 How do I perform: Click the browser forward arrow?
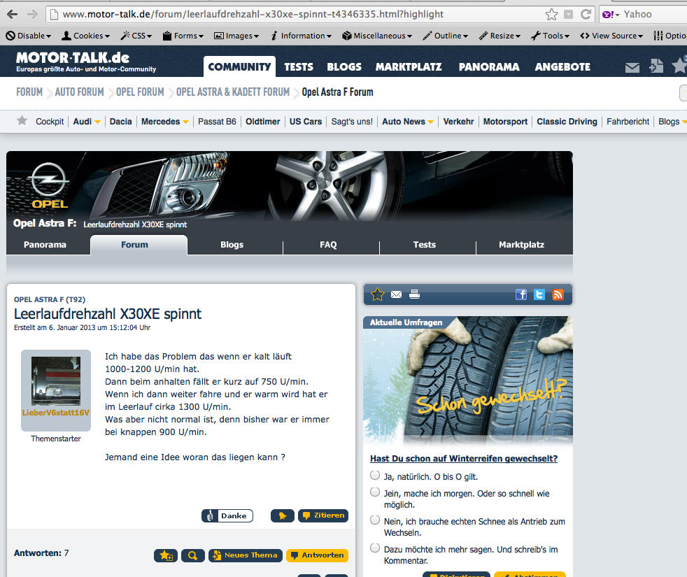point(32,15)
